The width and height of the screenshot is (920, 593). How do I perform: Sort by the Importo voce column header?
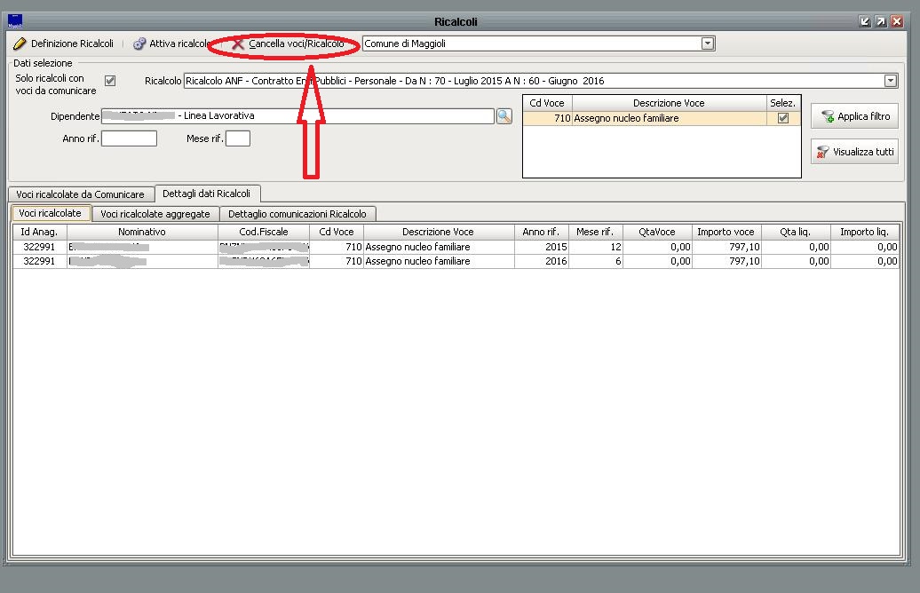pyautogui.click(x=726, y=232)
